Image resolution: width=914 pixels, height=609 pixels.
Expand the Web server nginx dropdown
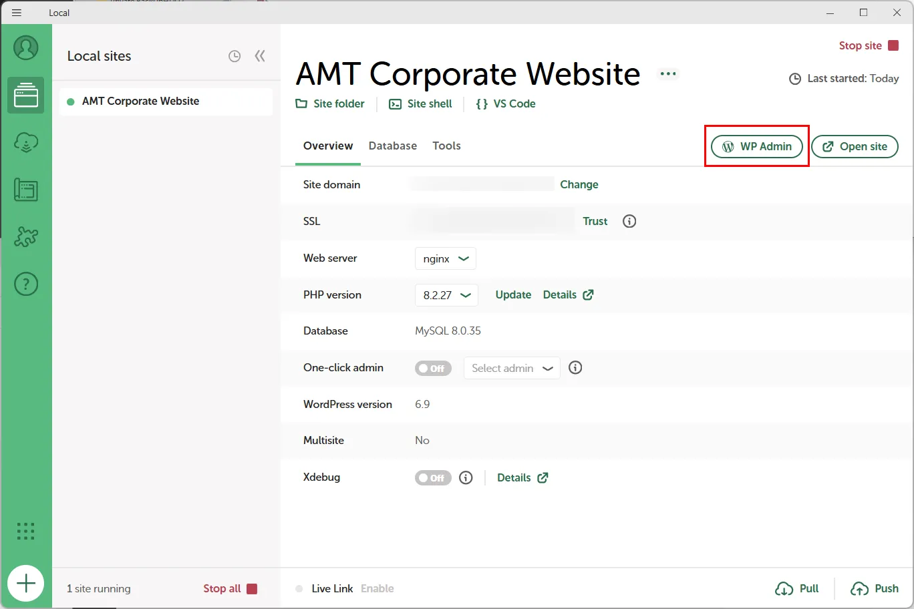pos(446,258)
